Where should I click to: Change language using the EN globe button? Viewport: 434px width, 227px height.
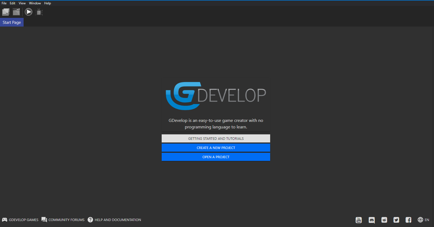[423, 220]
